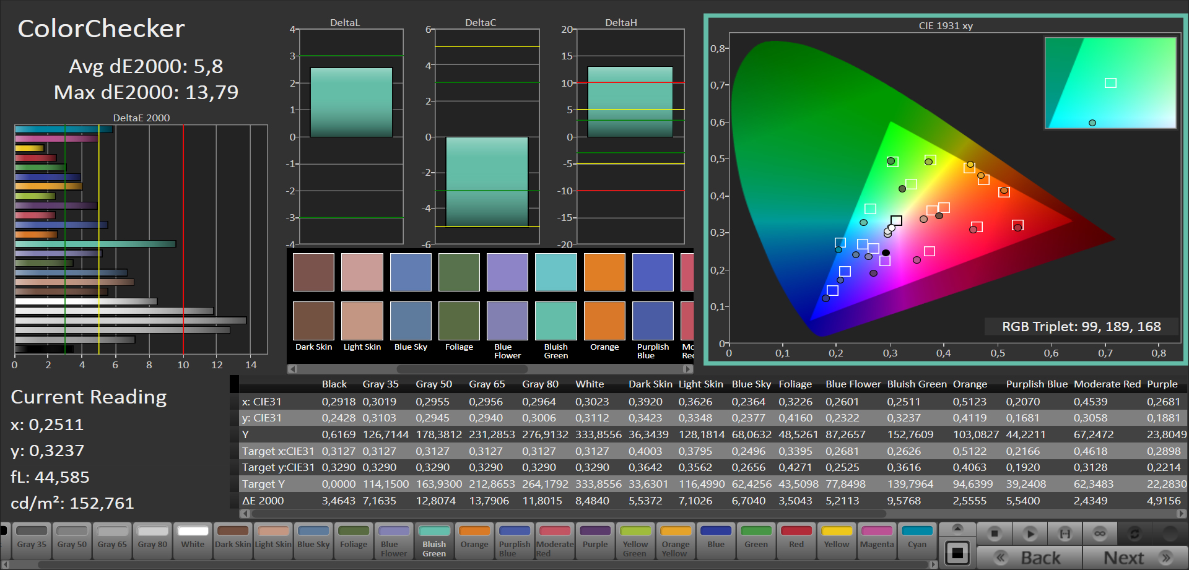
Task: Click the black pattern preview square
Action: point(957,553)
